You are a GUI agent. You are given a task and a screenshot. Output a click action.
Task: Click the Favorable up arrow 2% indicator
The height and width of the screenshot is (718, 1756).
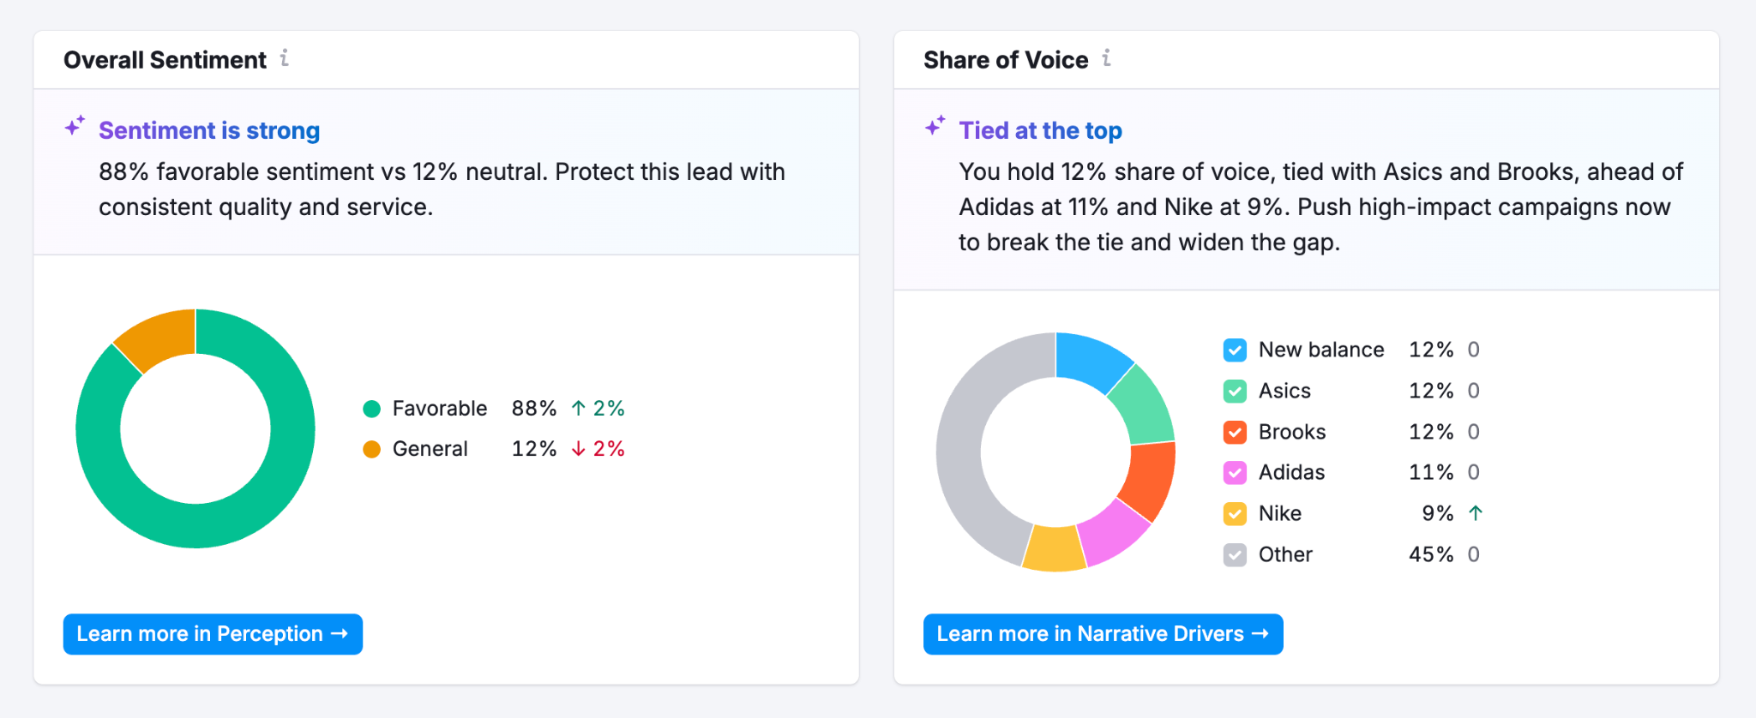click(598, 409)
